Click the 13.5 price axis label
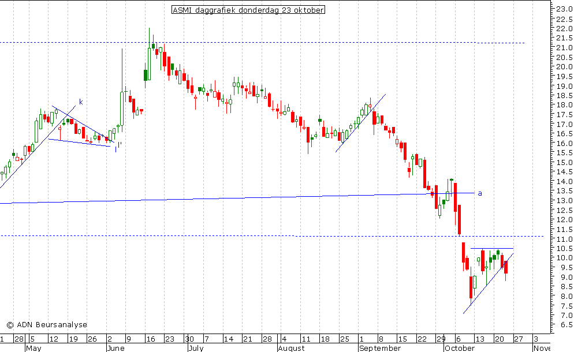The width and height of the screenshot is (574, 352). pos(565,191)
